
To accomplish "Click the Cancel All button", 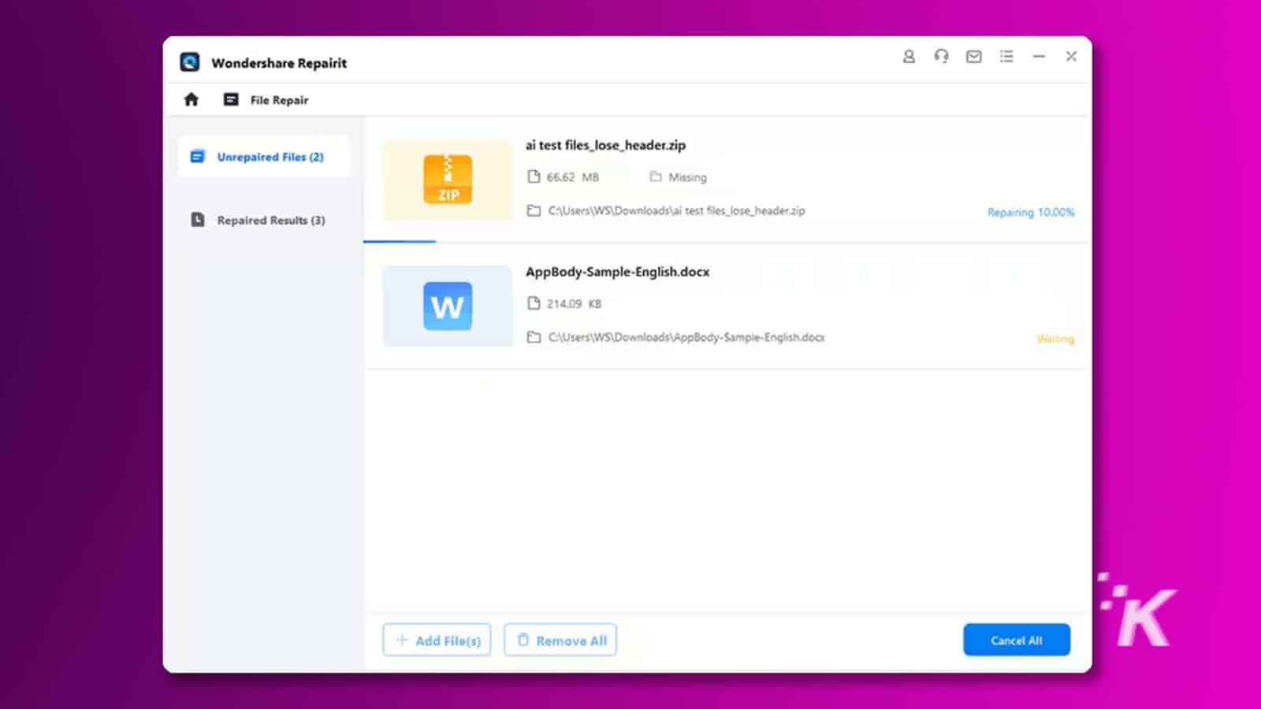I will (x=1017, y=640).
